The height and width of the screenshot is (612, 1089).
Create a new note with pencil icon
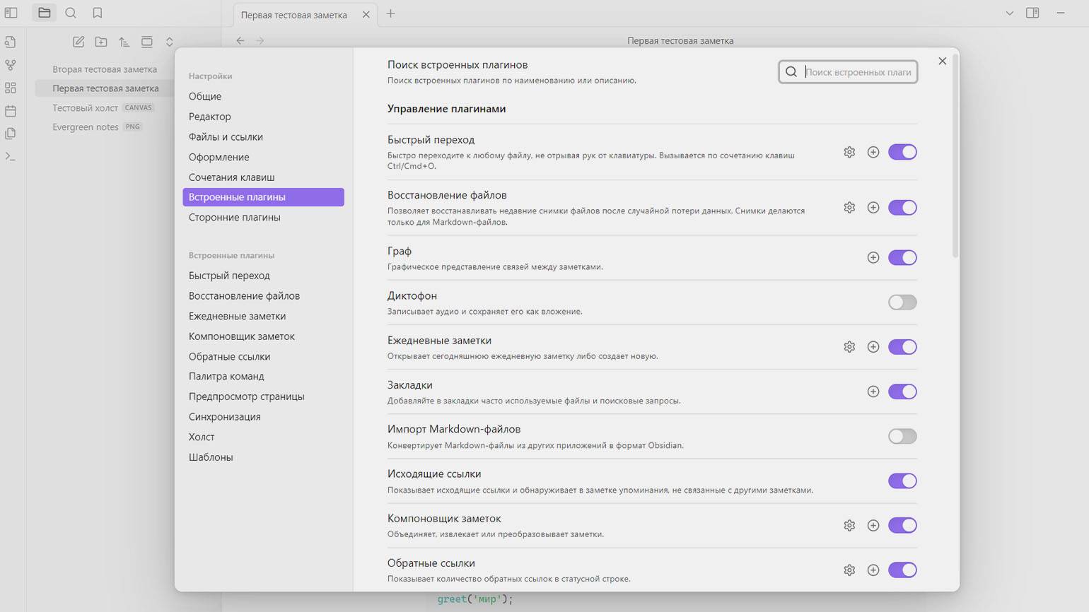pos(78,42)
